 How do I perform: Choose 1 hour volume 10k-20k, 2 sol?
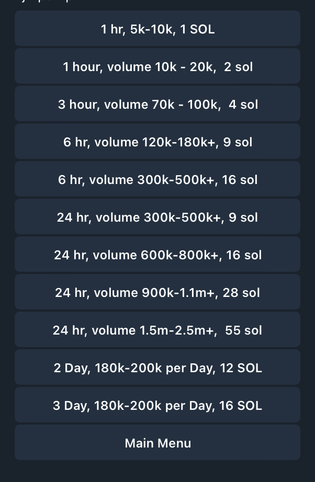tap(157, 67)
